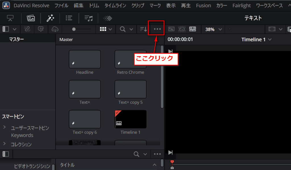Click the media pool search icon

point(123,29)
